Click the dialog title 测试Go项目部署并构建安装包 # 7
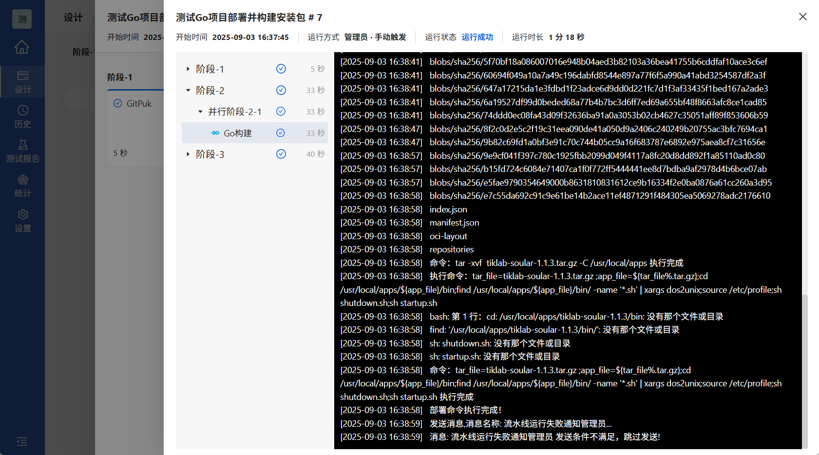The height and width of the screenshot is (455, 819). click(249, 18)
